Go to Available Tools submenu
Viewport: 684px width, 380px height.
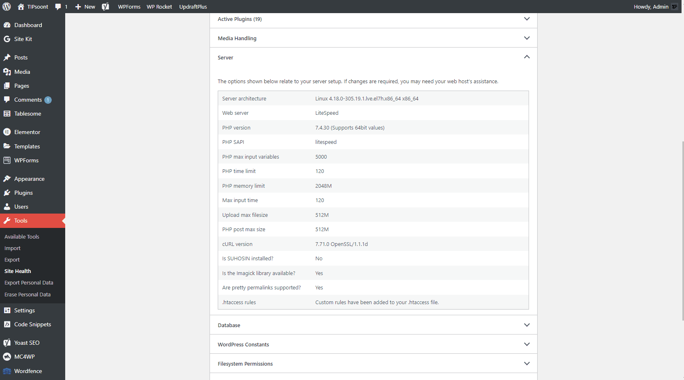point(22,237)
